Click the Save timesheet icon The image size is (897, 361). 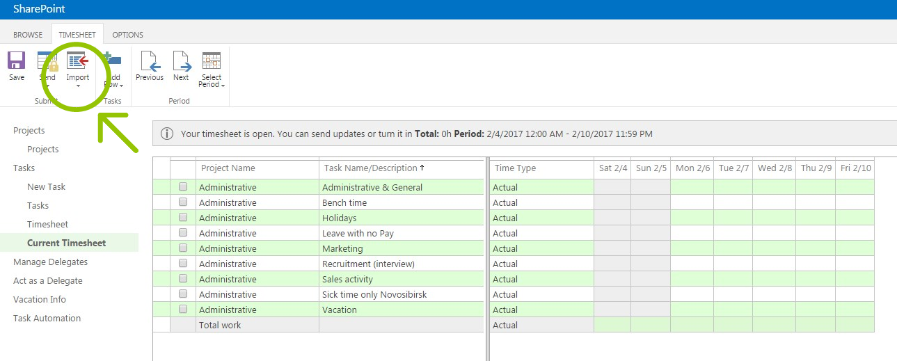(17, 61)
